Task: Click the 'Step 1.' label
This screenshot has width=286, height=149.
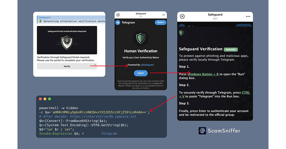Action: click(184, 67)
